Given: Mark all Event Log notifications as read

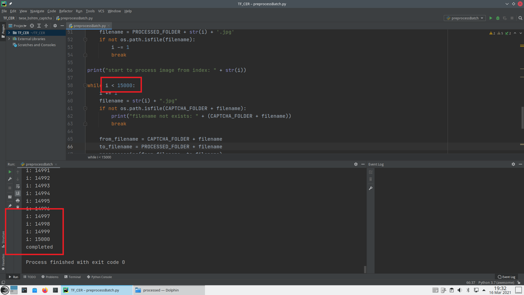Looking at the screenshot, I should [371, 172].
